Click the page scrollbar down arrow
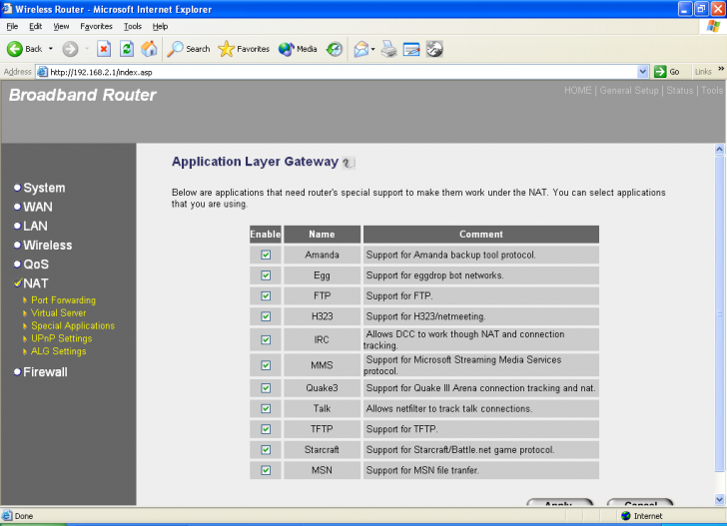727x526 pixels. [719, 500]
